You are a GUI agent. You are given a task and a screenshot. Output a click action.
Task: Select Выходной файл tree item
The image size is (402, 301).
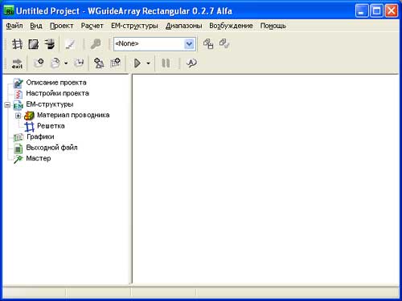tap(51, 148)
